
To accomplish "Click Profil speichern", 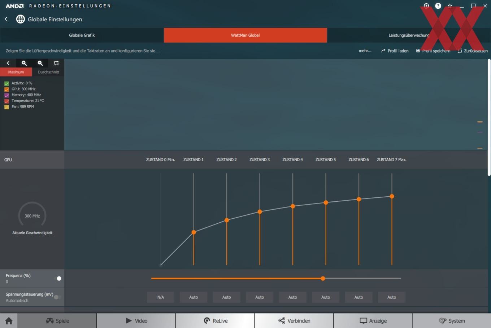I will click(x=433, y=51).
